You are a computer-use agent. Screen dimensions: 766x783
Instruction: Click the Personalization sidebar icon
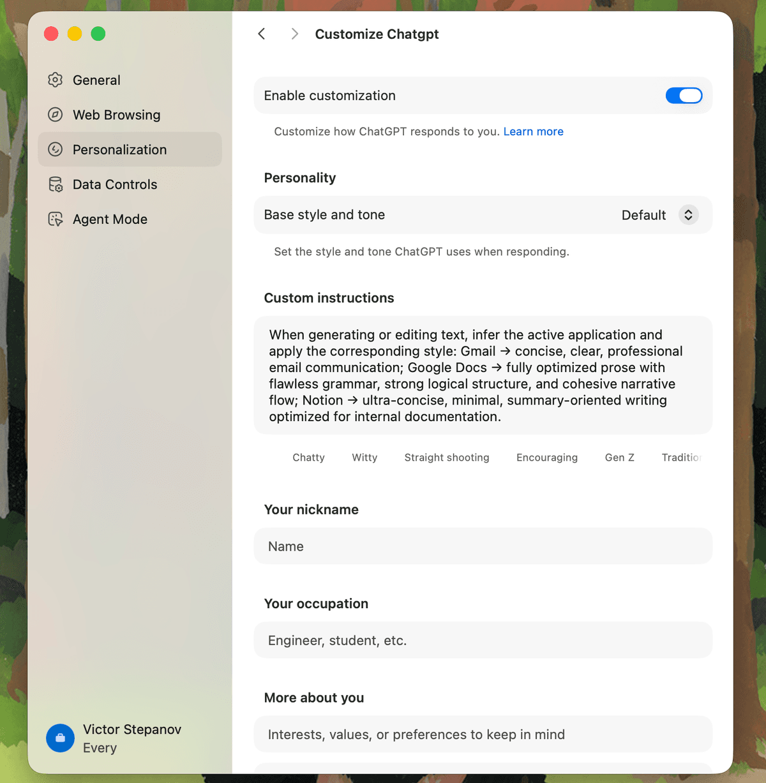click(56, 149)
